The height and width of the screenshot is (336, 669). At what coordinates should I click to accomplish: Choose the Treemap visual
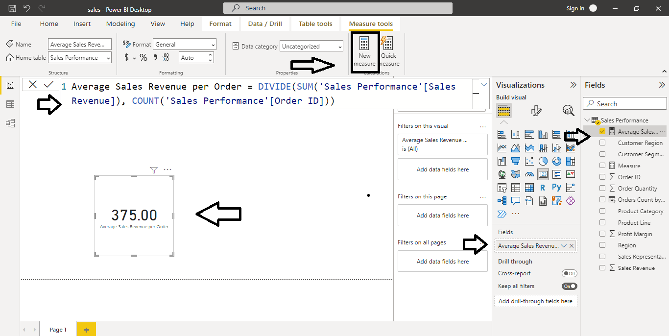pos(571,161)
